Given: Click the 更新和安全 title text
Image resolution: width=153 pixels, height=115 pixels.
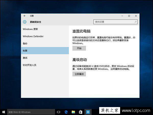Looking at the screenshot, I should coord(35,22).
